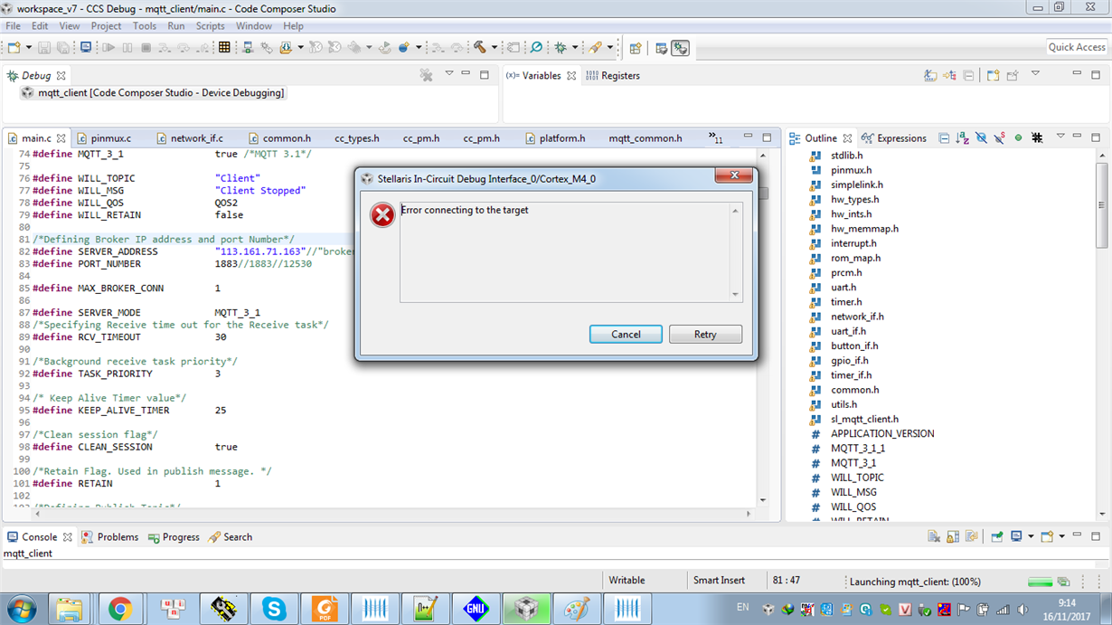Click Remove All Terminated icon in Debug view
1112x625 pixels.
(x=426, y=75)
